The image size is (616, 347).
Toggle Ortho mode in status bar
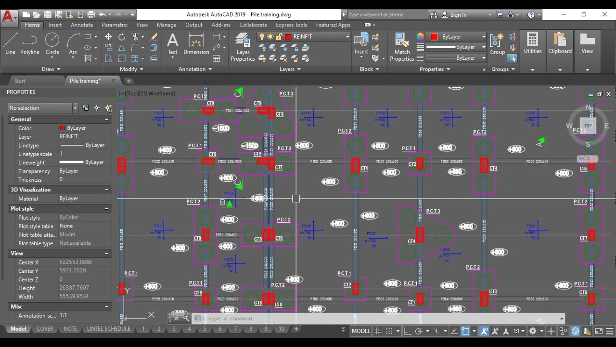click(x=408, y=331)
